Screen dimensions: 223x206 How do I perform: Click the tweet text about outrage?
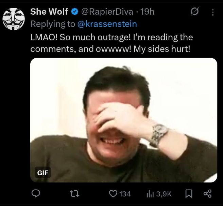click(111, 43)
